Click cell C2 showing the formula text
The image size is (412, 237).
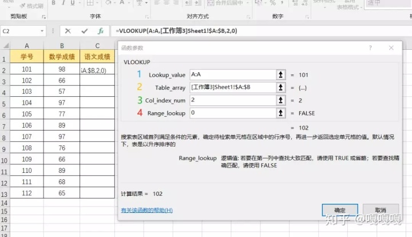coord(97,69)
